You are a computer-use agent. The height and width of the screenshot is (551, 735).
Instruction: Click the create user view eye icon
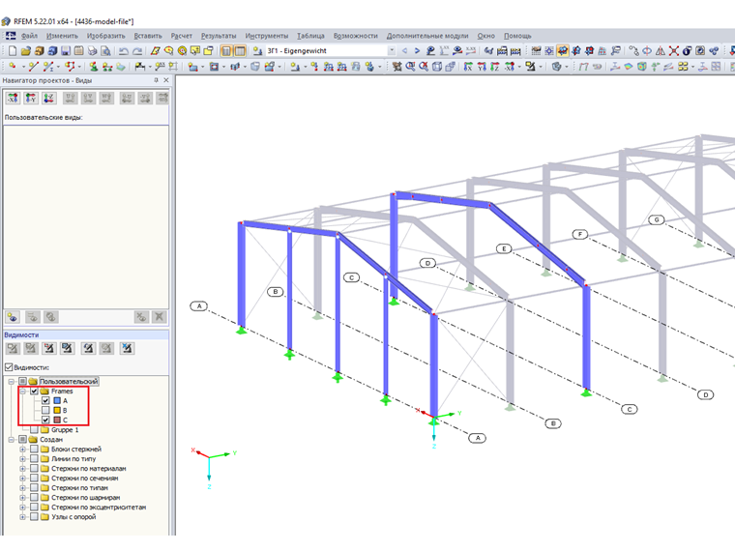point(13,317)
